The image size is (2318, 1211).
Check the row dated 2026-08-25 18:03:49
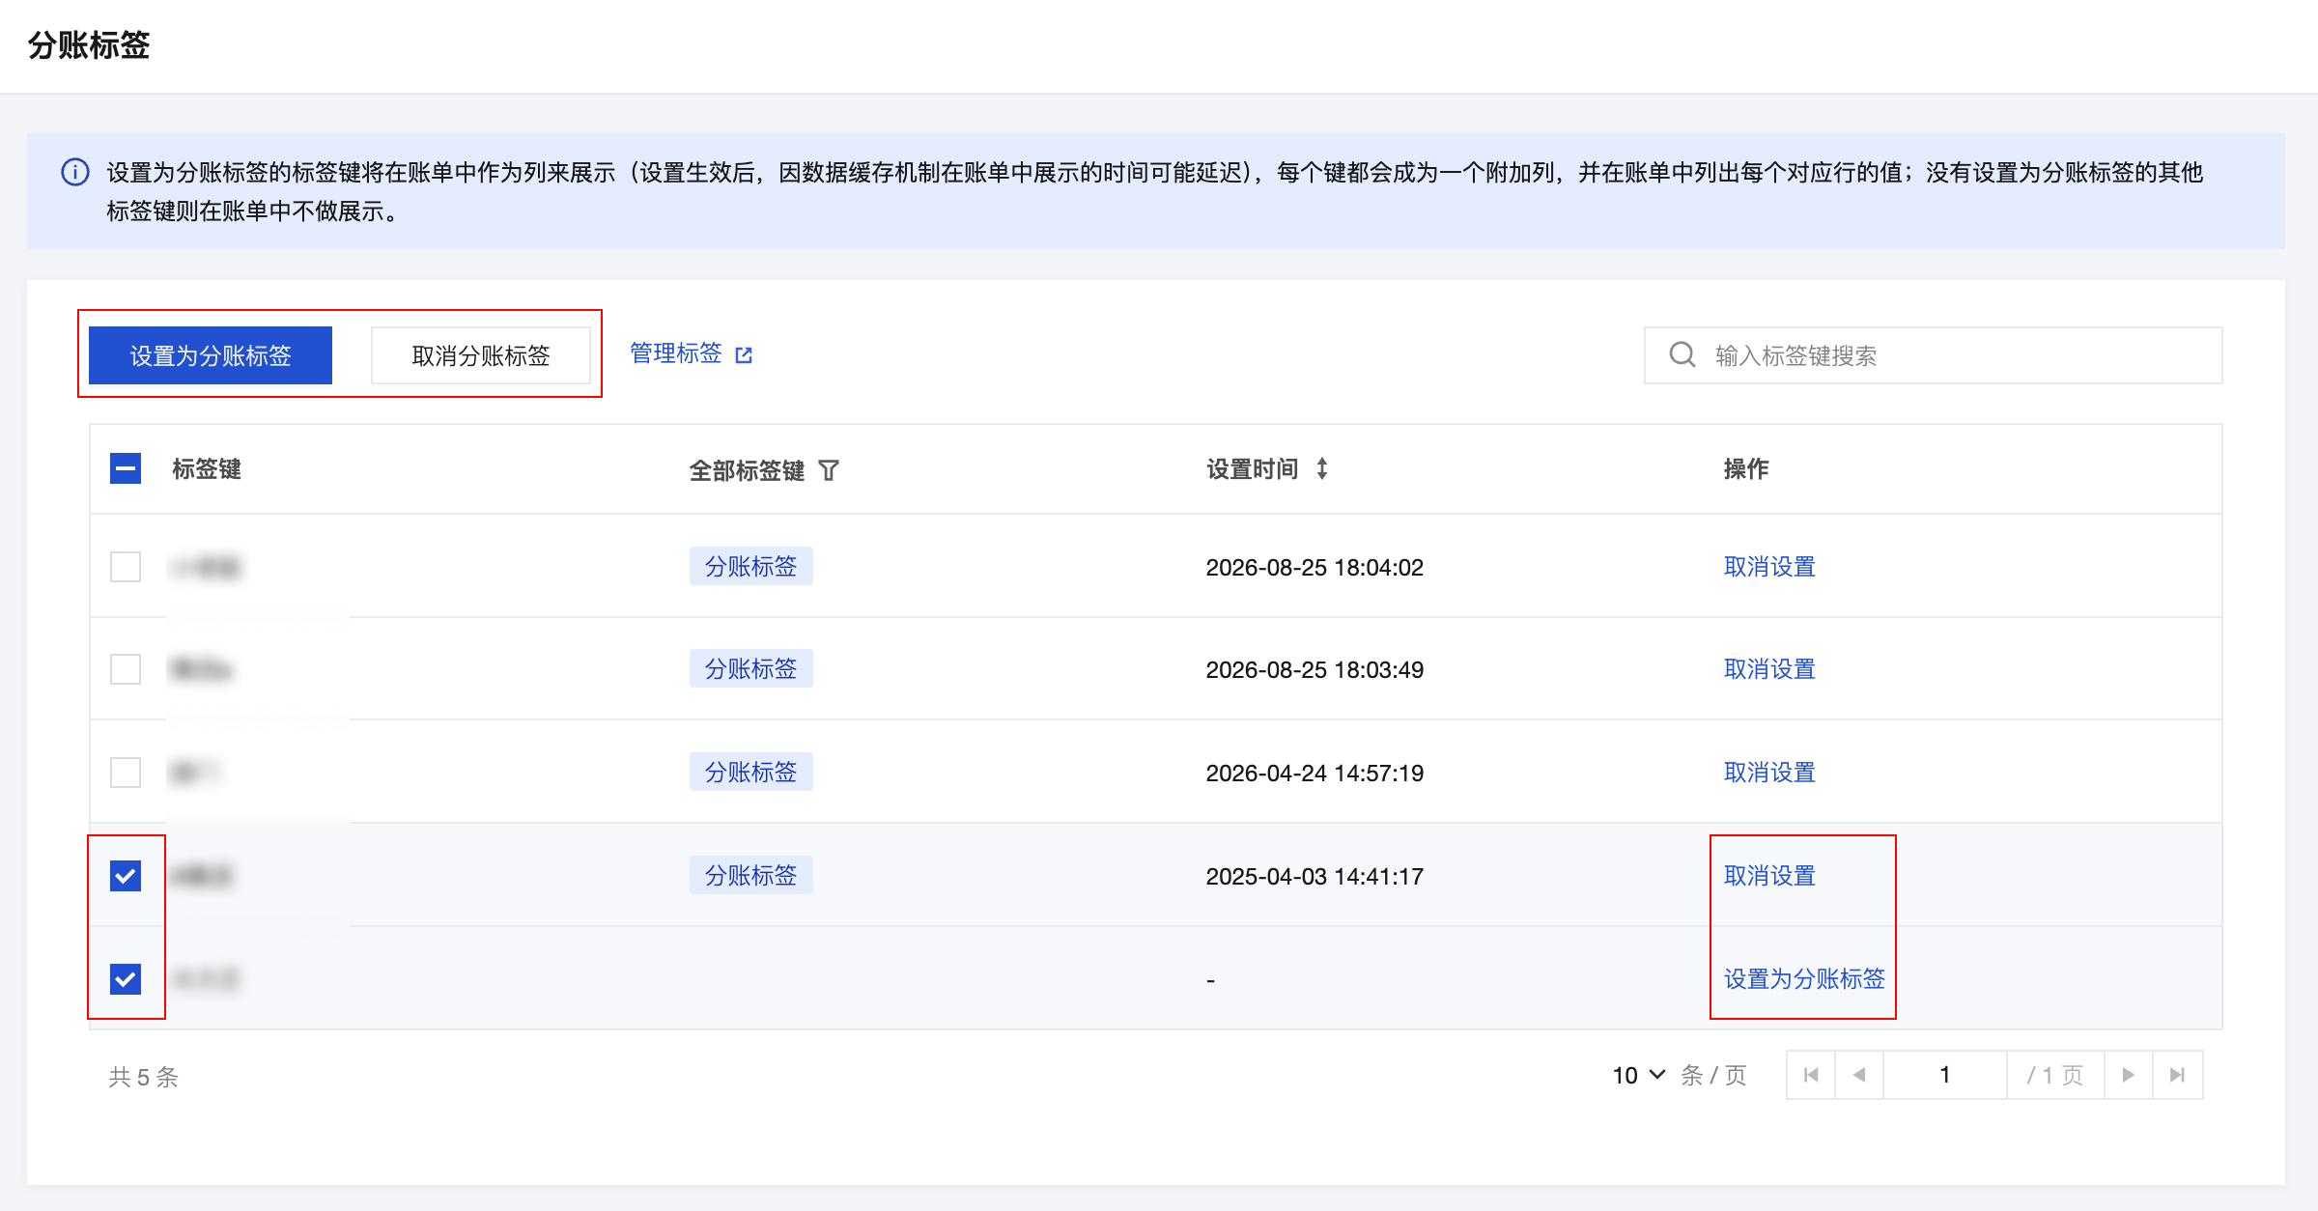[x=126, y=669]
